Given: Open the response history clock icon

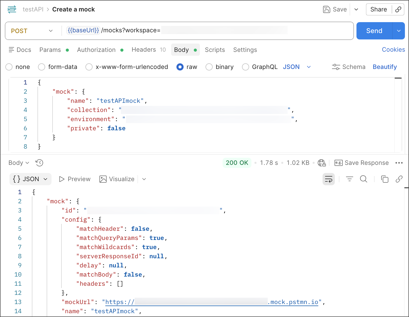Looking at the screenshot, I should (39, 163).
